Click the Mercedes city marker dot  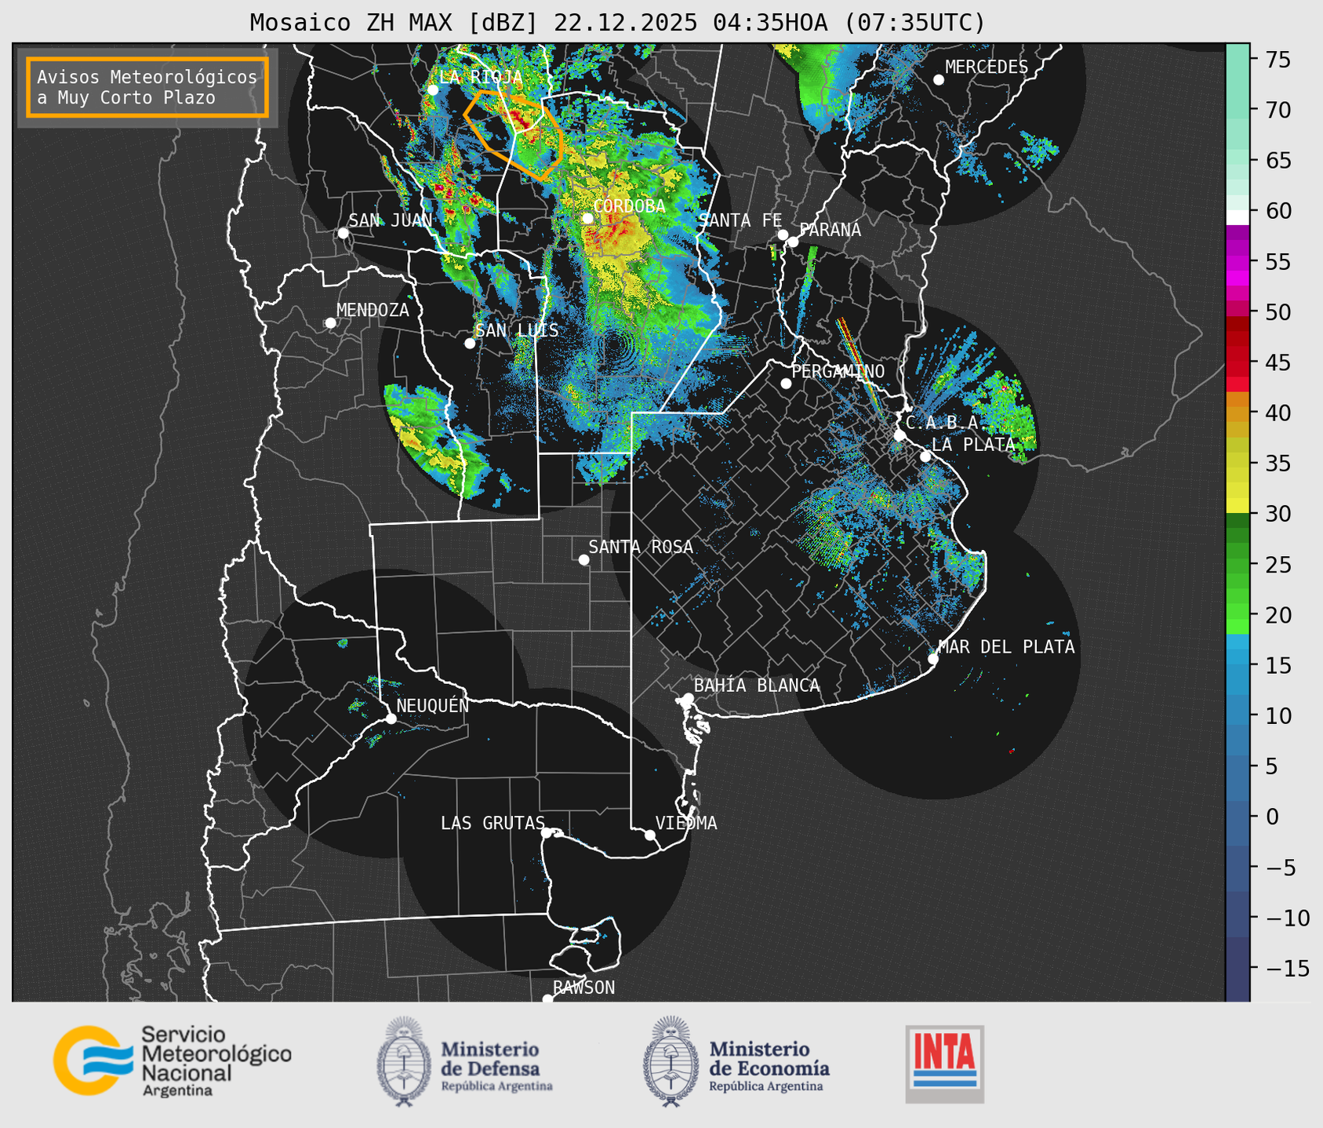[x=939, y=80]
